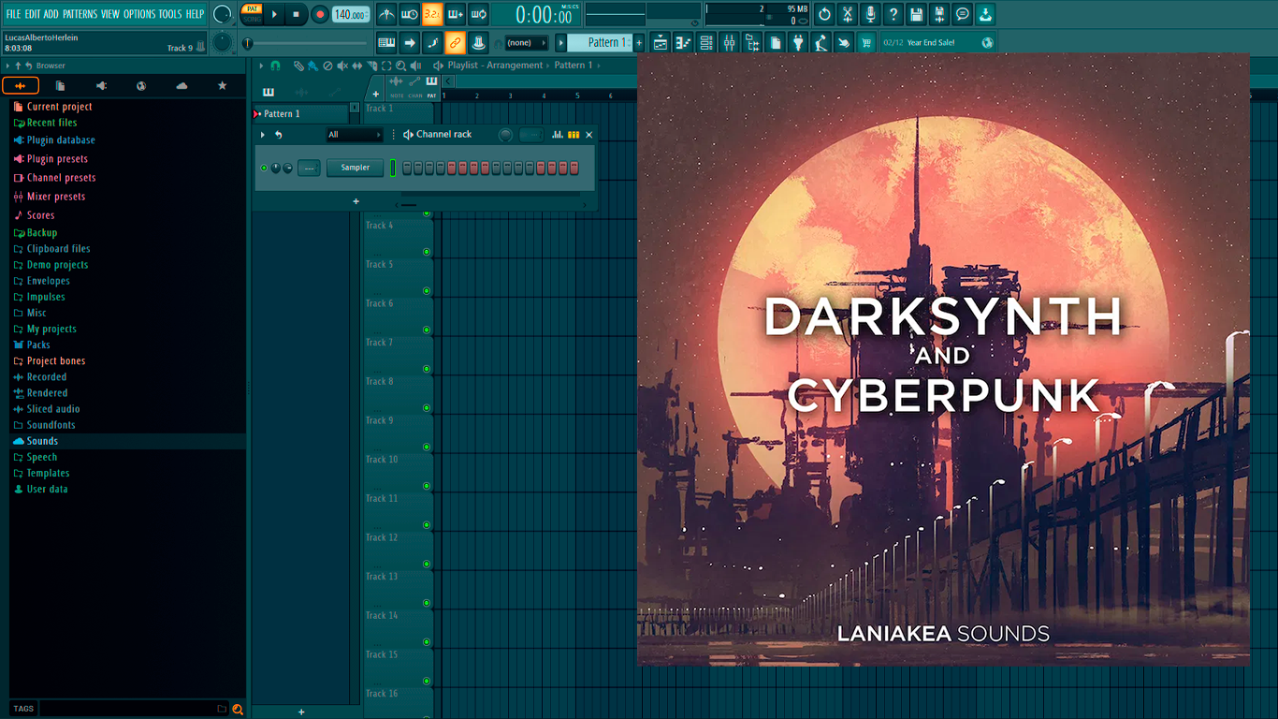The height and width of the screenshot is (719, 1278).
Task: Open the All channel filter dropdown
Action: pyautogui.click(x=355, y=135)
